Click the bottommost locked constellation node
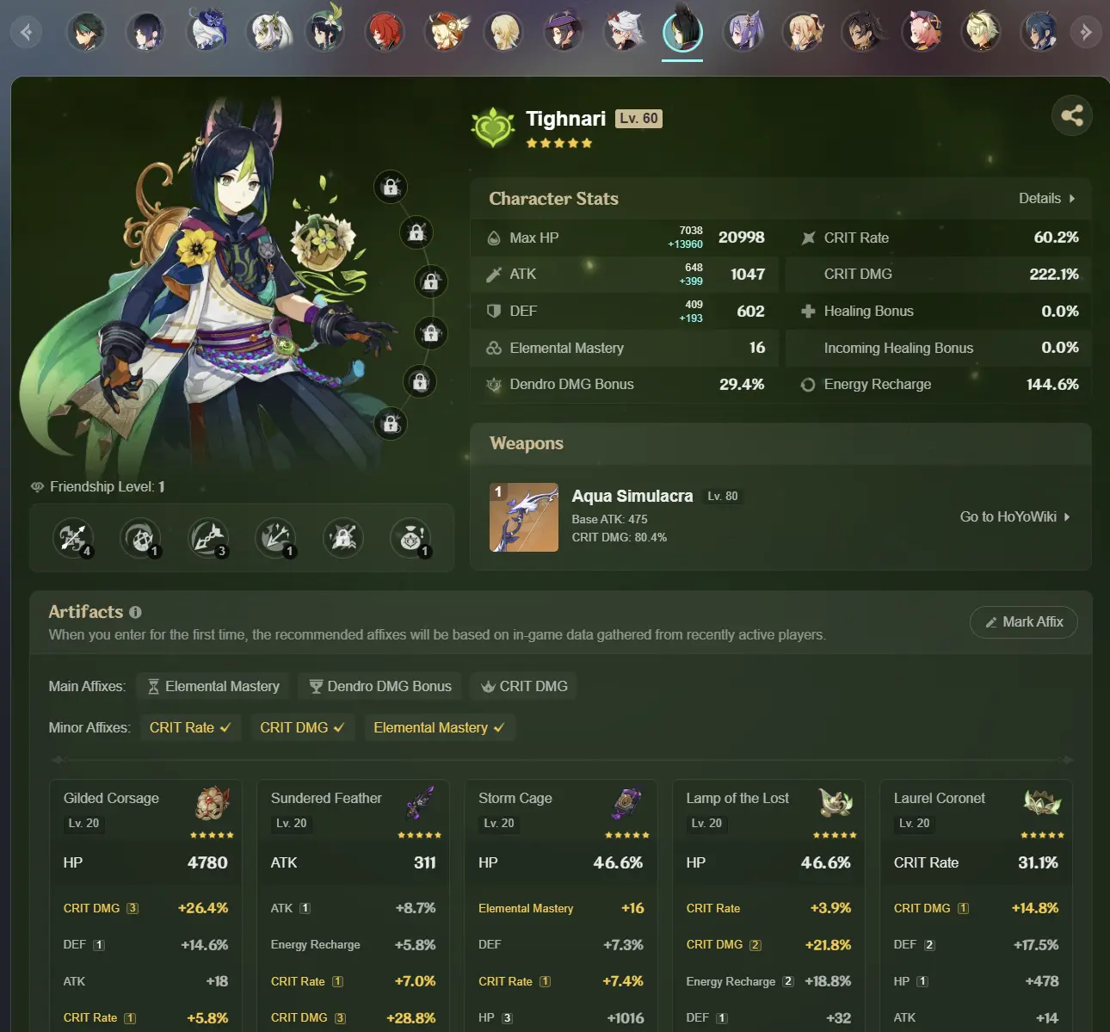The height and width of the screenshot is (1032, 1110). point(391,423)
